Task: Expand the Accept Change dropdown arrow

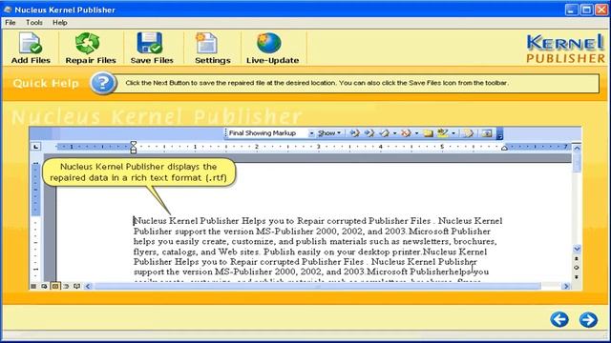Action: (395, 133)
